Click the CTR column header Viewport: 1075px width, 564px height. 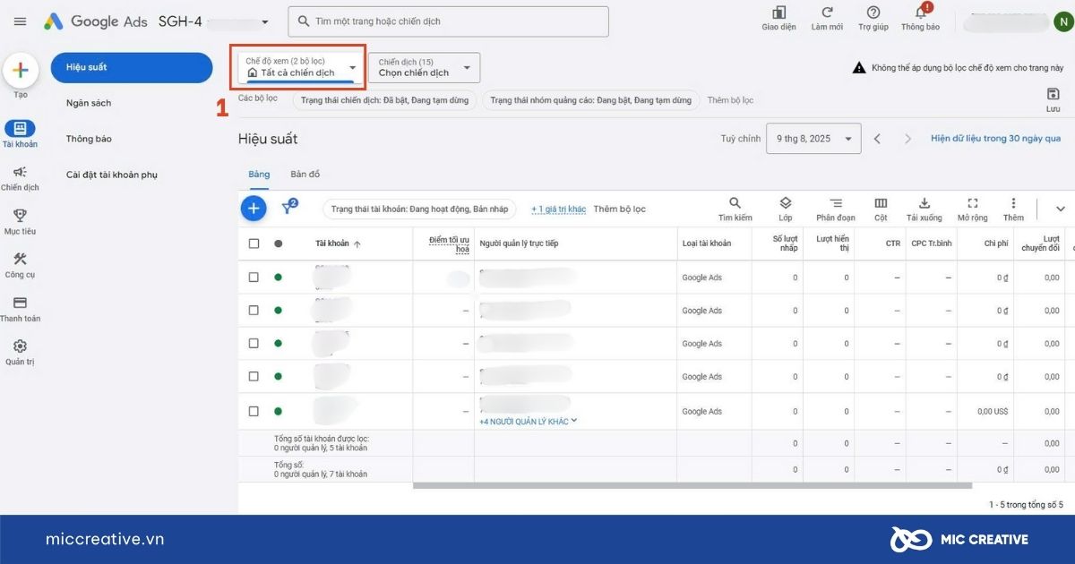coord(892,244)
